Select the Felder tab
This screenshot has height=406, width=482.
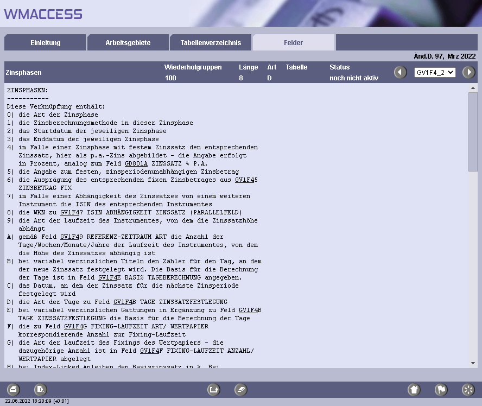[294, 43]
